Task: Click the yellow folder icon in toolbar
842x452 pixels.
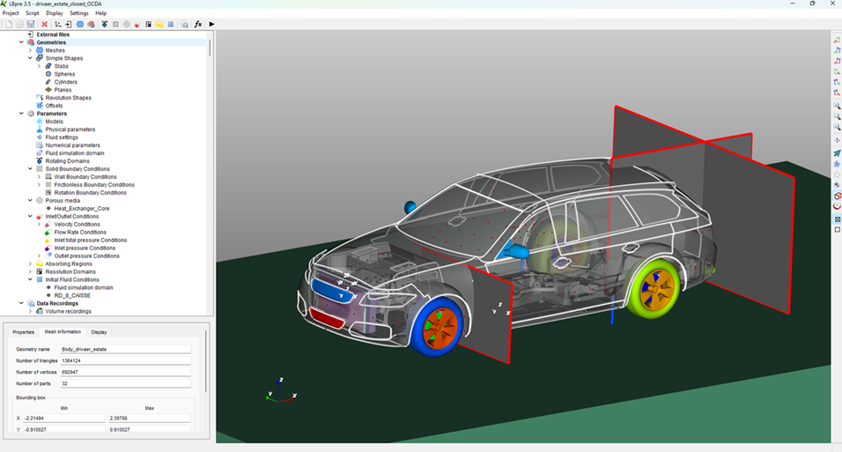Action: (x=159, y=24)
